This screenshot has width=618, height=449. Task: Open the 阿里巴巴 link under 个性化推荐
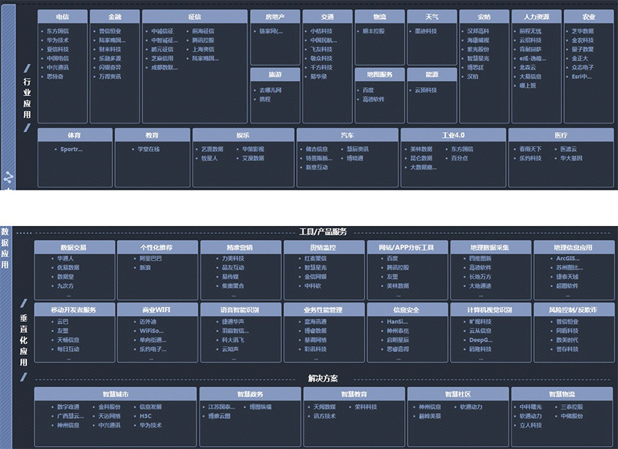[150, 259]
